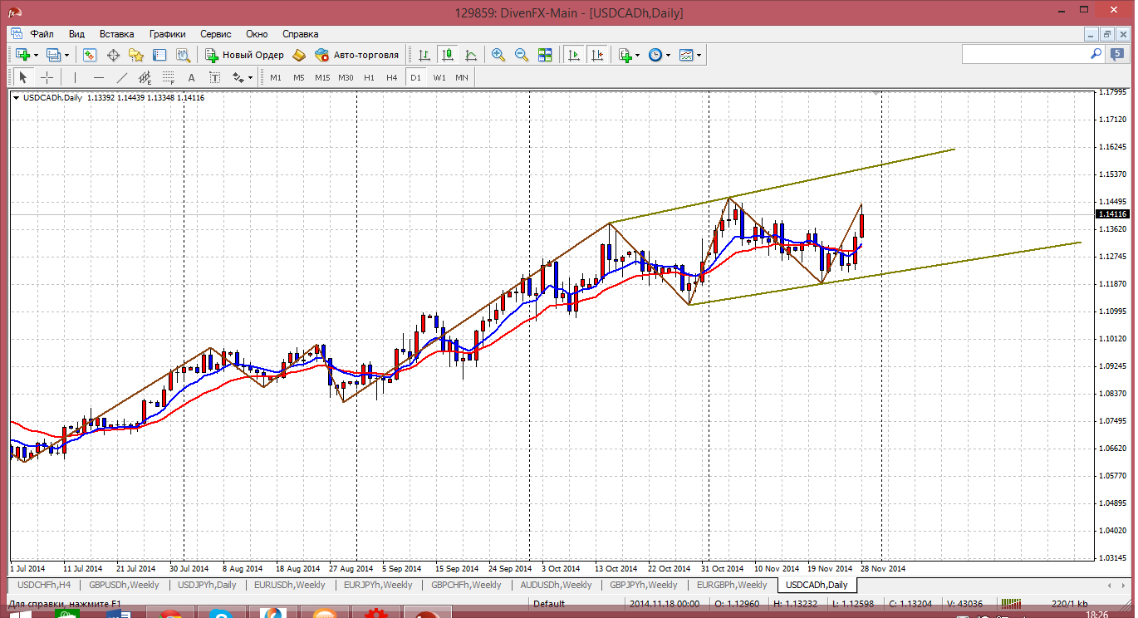Open the Графики menu

coord(167,34)
